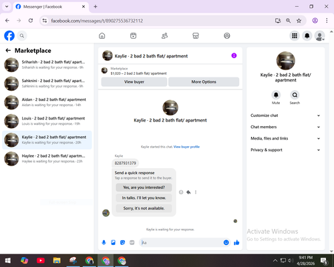Expand Media, files and links section

coord(285,138)
